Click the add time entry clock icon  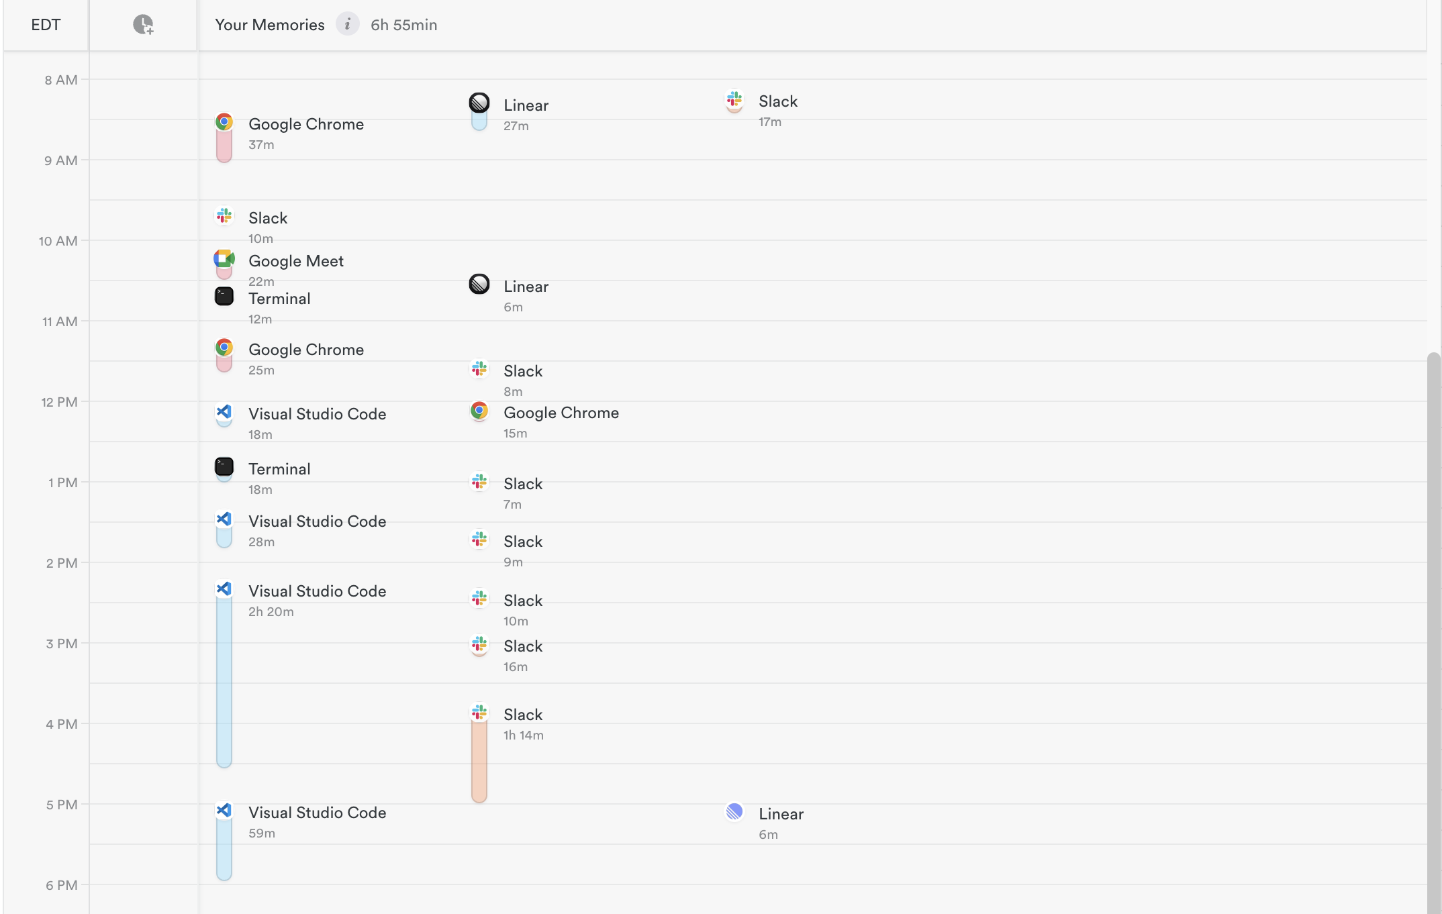click(143, 25)
